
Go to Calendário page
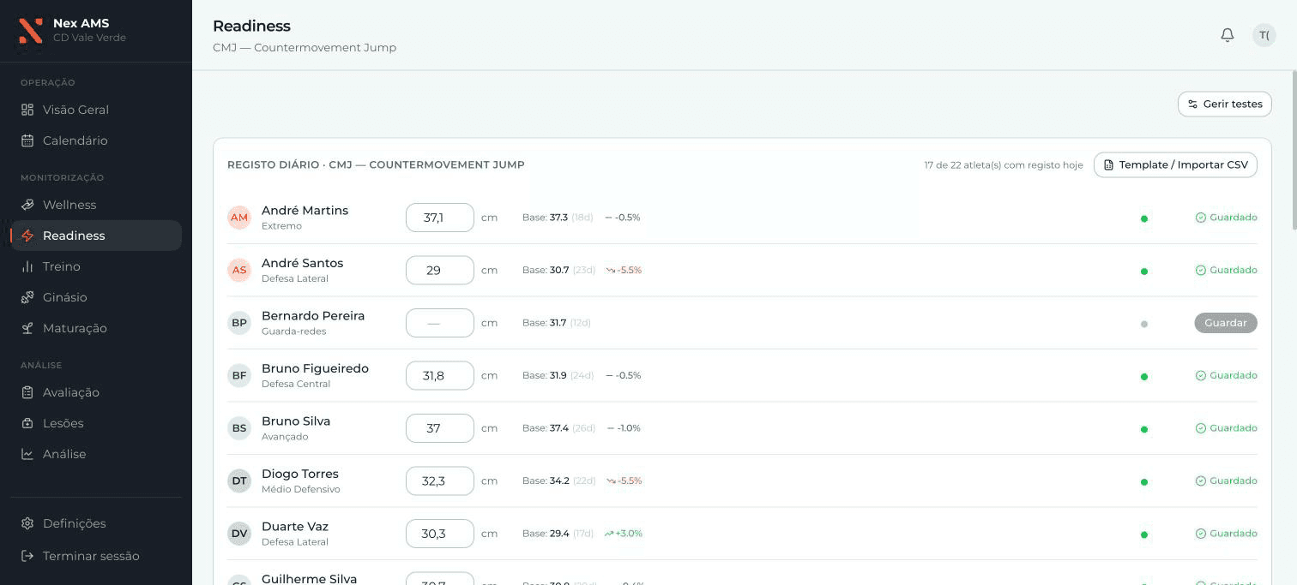[x=96, y=140]
